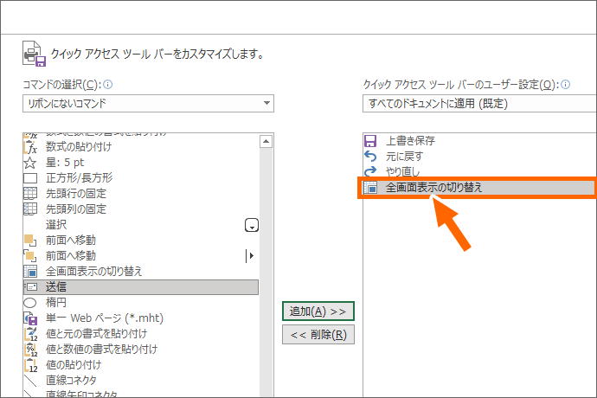
Task: Click 全画面表示の切り替え icon in right toolbar list
Action: (370, 188)
